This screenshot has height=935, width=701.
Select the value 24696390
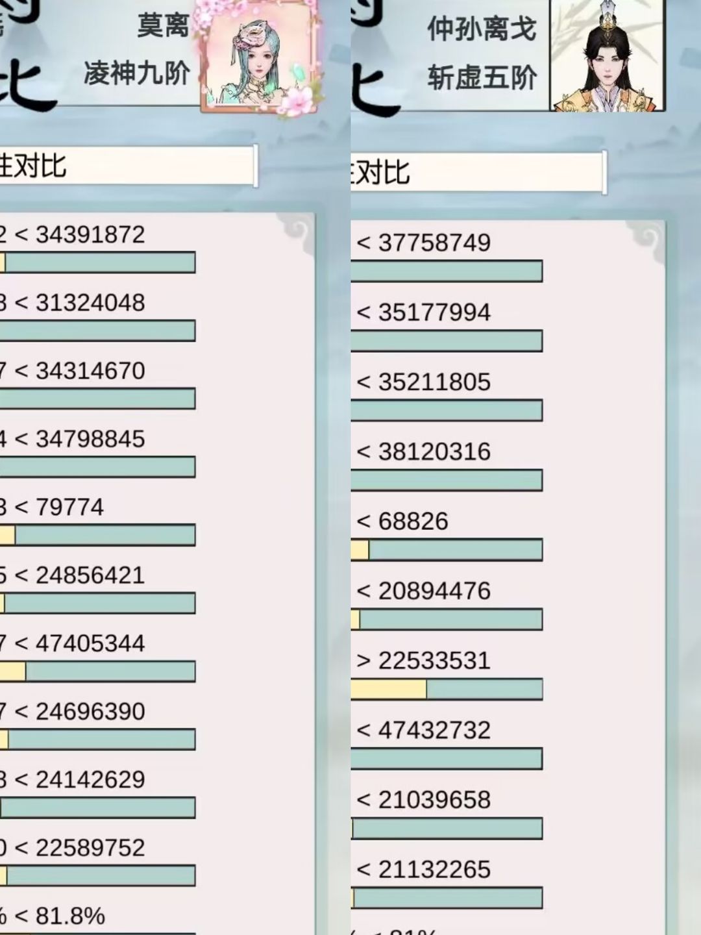coord(90,712)
